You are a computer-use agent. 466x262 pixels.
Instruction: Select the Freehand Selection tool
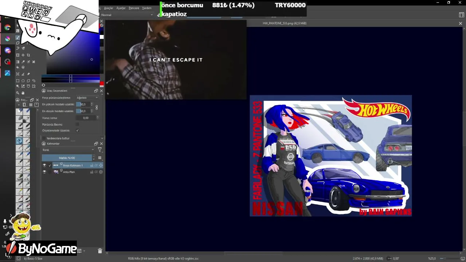click(34, 81)
